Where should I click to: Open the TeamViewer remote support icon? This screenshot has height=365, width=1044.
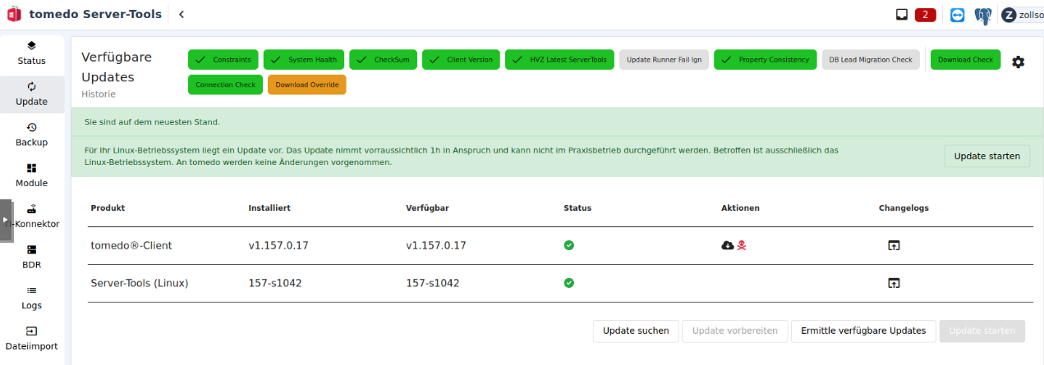point(957,15)
